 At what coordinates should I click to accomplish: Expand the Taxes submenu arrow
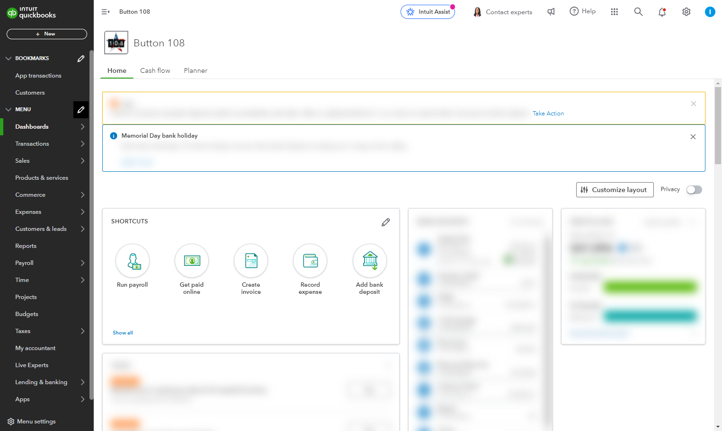pyautogui.click(x=82, y=331)
